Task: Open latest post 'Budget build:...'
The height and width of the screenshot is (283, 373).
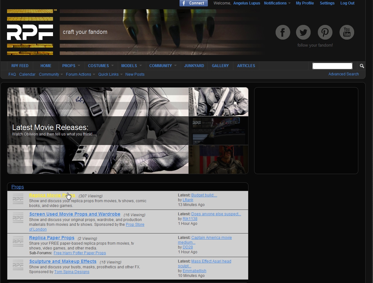Action: point(204,195)
